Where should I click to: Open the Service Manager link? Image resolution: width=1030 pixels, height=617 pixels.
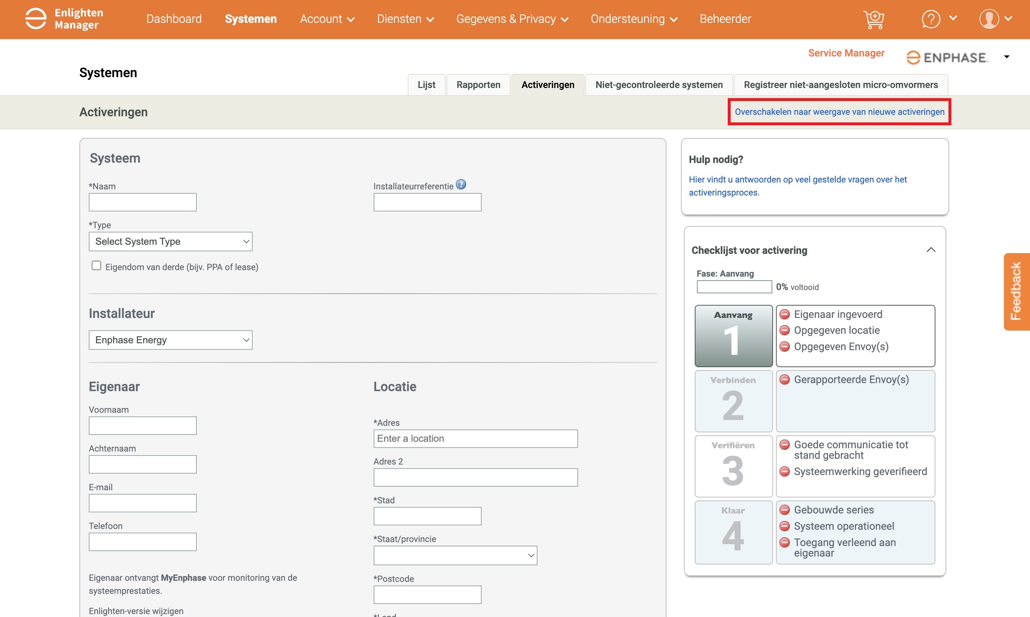coord(846,53)
